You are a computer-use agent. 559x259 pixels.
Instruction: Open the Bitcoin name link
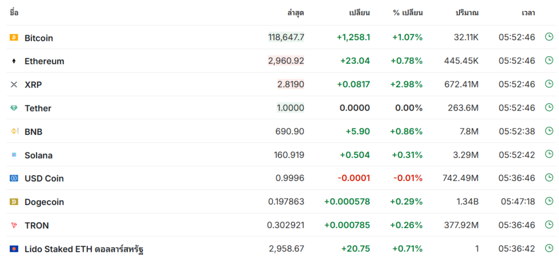[x=39, y=38]
